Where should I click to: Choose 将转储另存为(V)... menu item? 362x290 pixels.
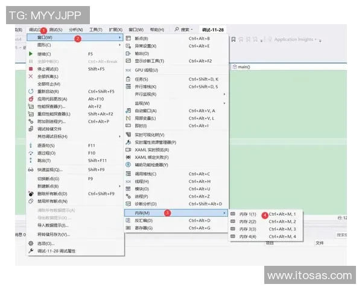click(75, 234)
